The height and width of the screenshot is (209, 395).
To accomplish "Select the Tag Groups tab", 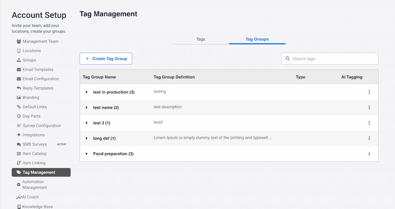I will click(x=257, y=39).
